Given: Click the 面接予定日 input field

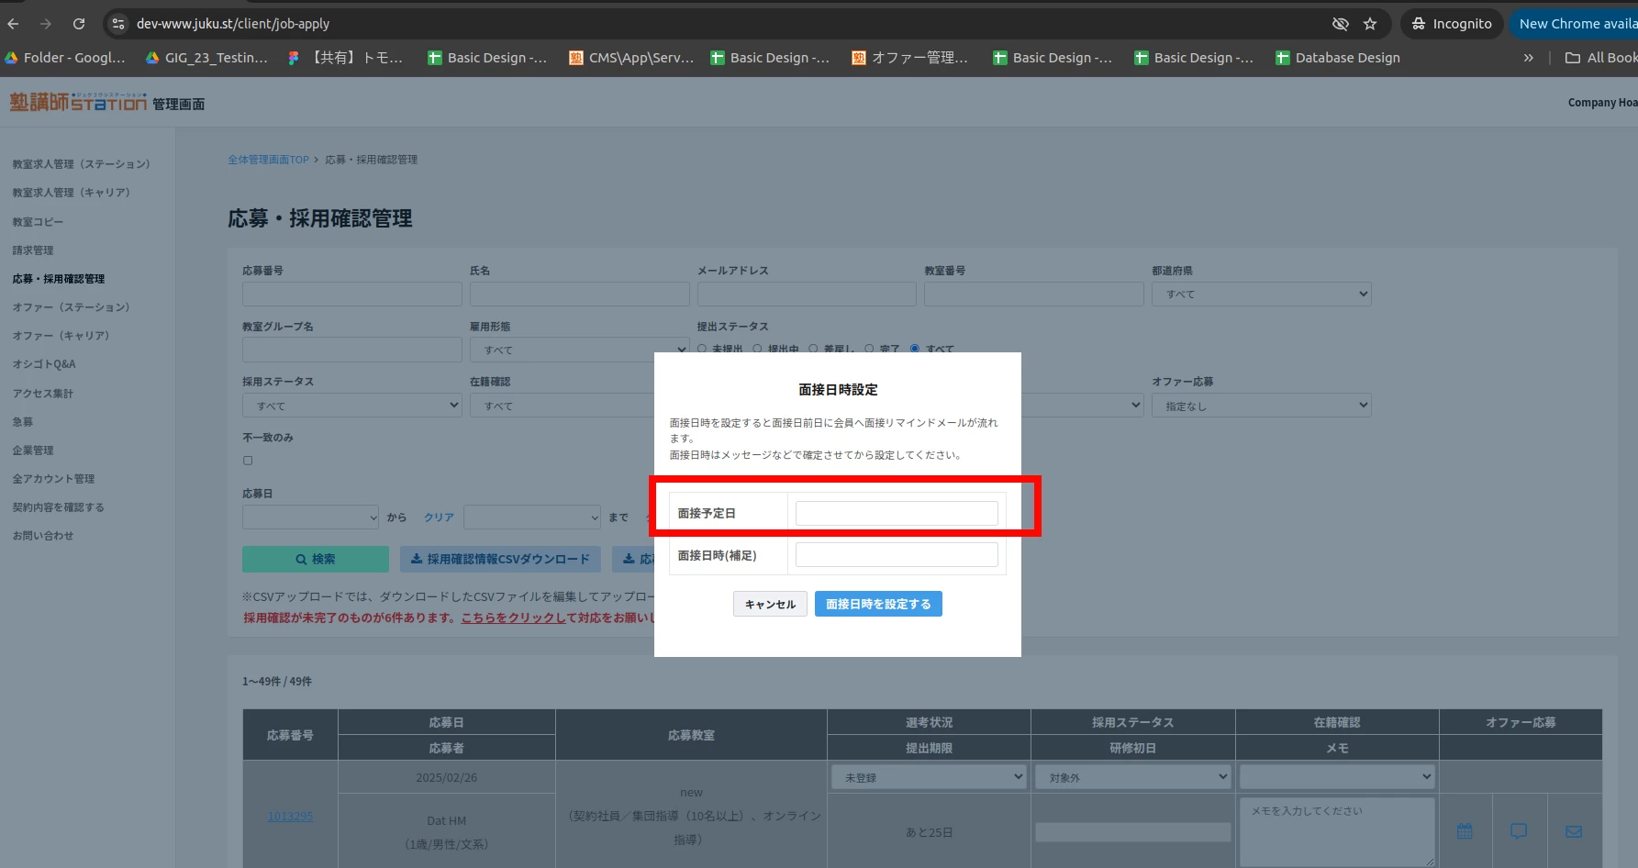Looking at the screenshot, I should pos(896,513).
